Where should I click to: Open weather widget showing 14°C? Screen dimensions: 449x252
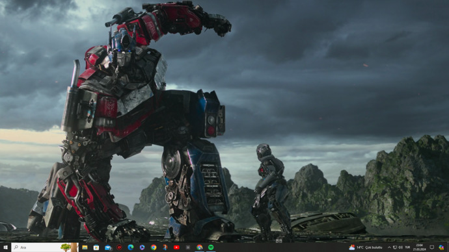(366, 247)
